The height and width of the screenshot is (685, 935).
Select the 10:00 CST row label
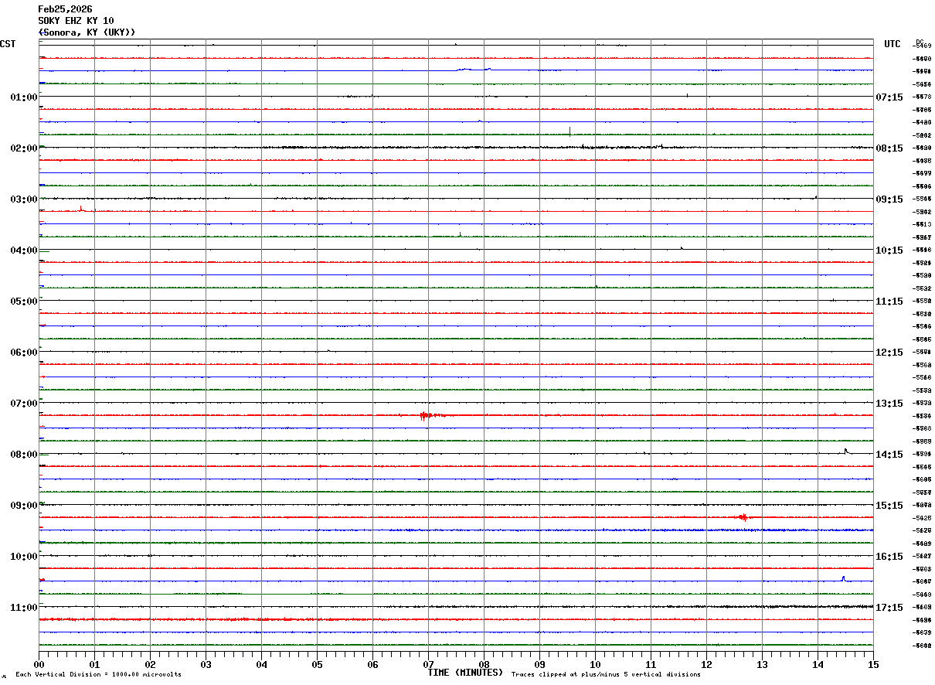pos(24,556)
